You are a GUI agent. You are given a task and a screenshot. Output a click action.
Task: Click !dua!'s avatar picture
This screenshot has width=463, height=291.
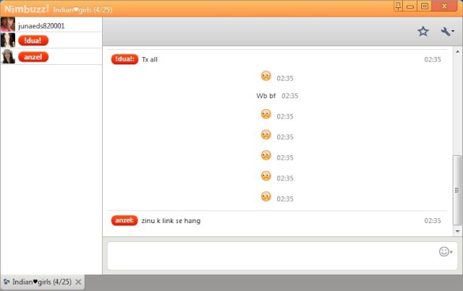[x=8, y=40]
